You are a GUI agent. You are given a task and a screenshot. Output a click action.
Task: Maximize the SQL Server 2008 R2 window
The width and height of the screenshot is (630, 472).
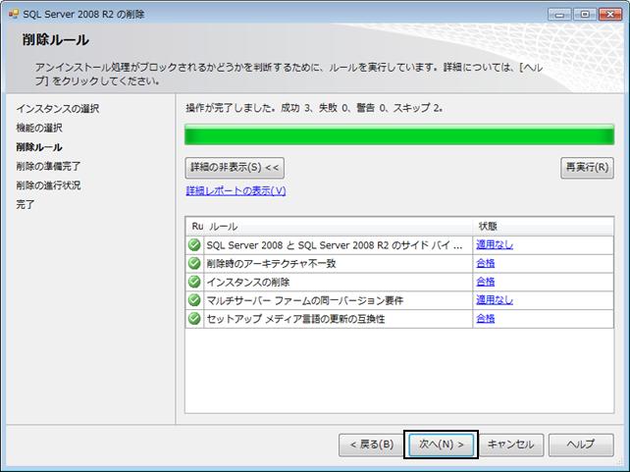click(585, 15)
